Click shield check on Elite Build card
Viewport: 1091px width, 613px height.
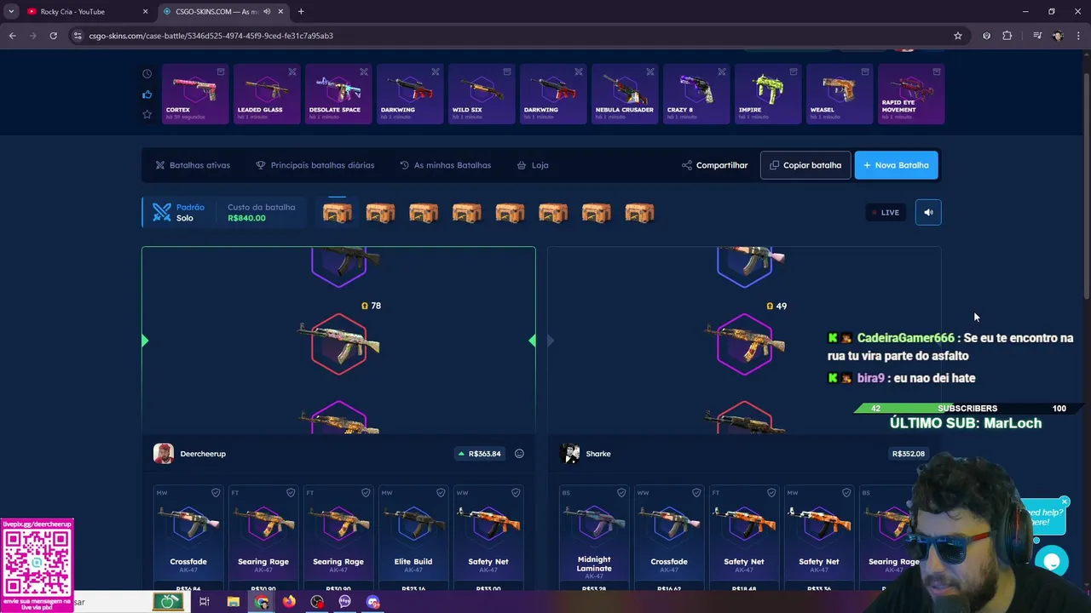point(441,493)
